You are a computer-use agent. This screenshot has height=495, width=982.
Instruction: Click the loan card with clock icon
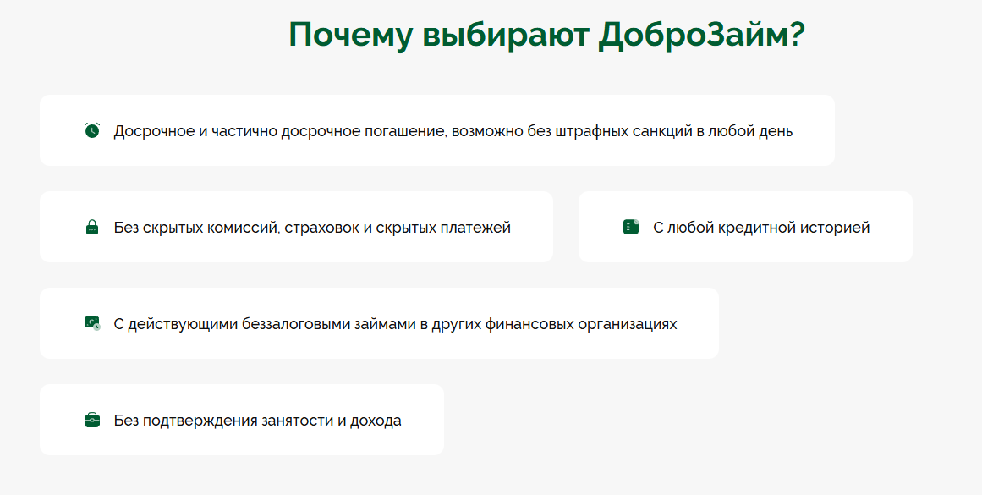[92, 323]
